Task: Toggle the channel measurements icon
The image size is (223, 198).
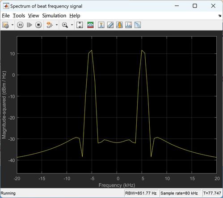Action: [x=119, y=25]
